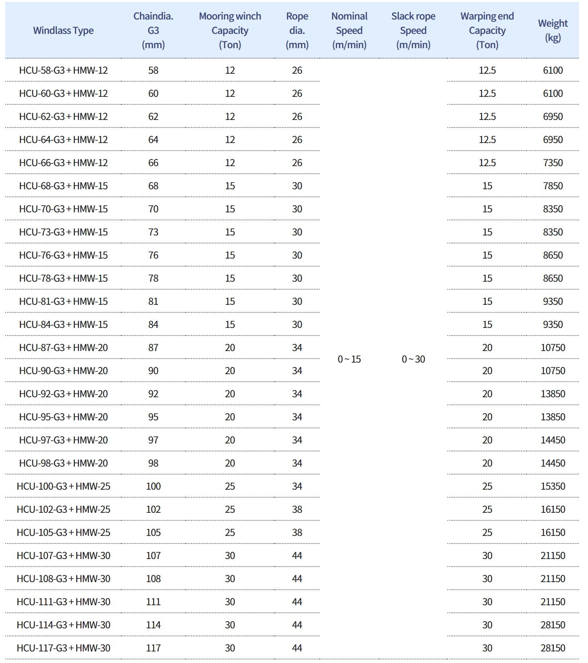The height and width of the screenshot is (663, 588).
Task: Select the HCU-98-G3 + HMW-20 row label
Action: point(63,463)
